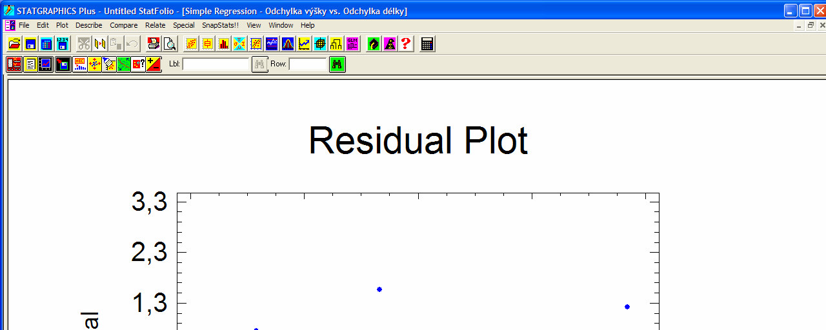This screenshot has width=826, height=330.
Task: Click the Lbl input field
Action: [216, 64]
